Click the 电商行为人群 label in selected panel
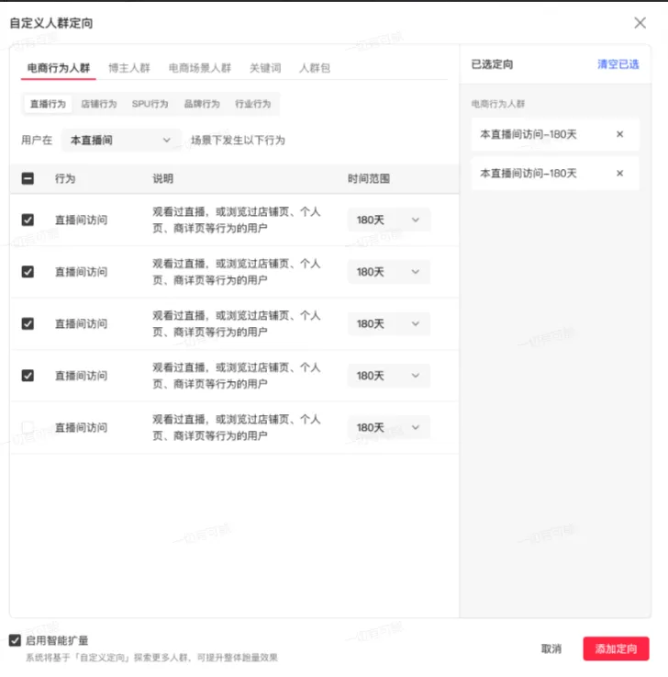Screen dimensions: 668x677 coord(498,104)
